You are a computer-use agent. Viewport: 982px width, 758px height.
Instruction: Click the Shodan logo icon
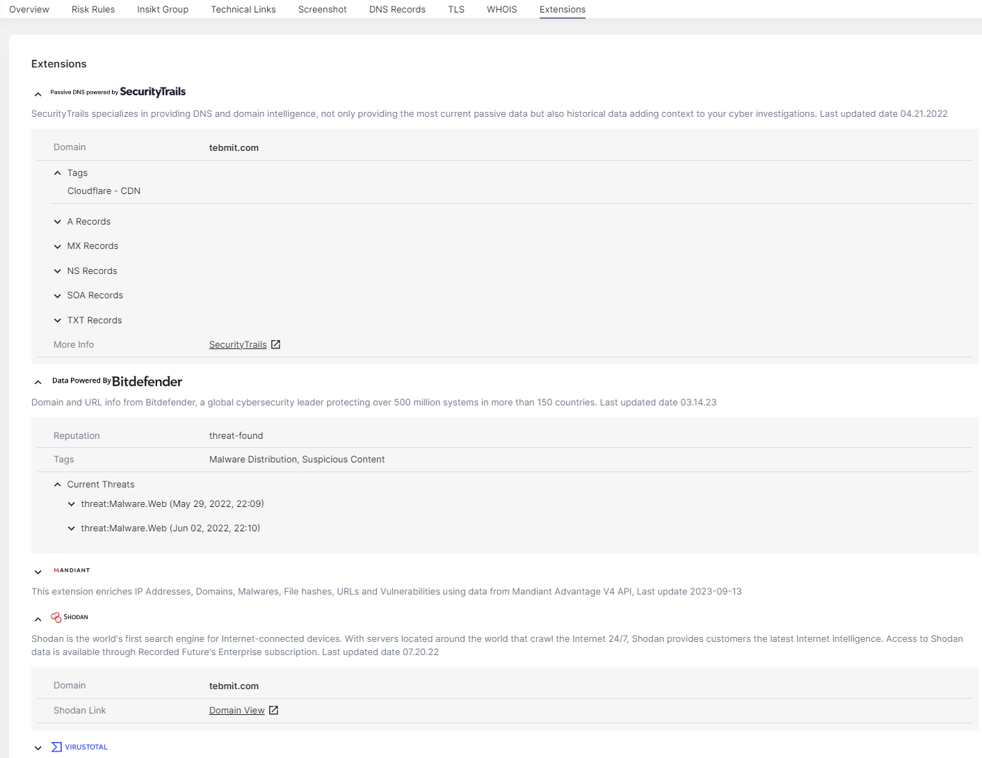pos(56,618)
